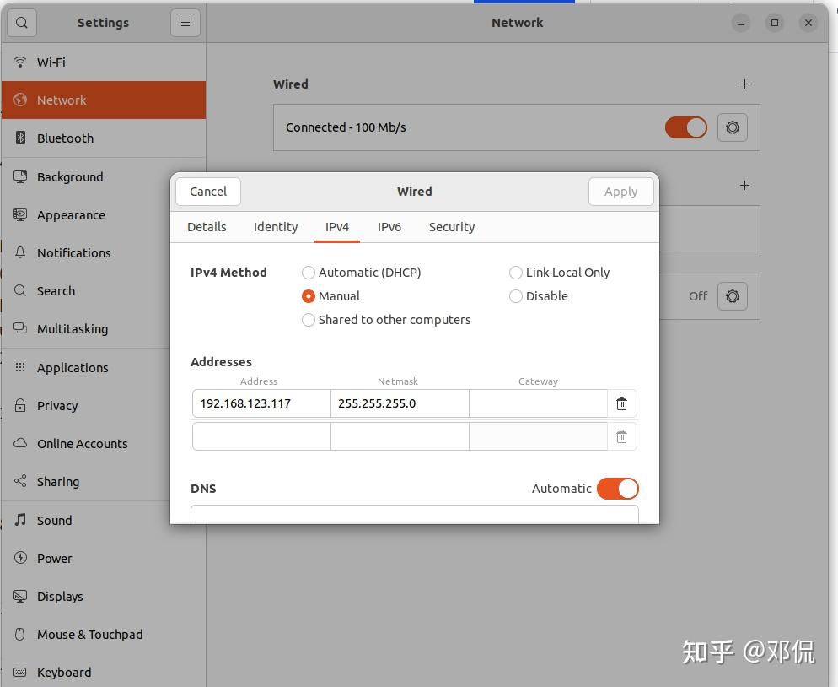
Task: Apply the wired network changes
Action: click(620, 192)
